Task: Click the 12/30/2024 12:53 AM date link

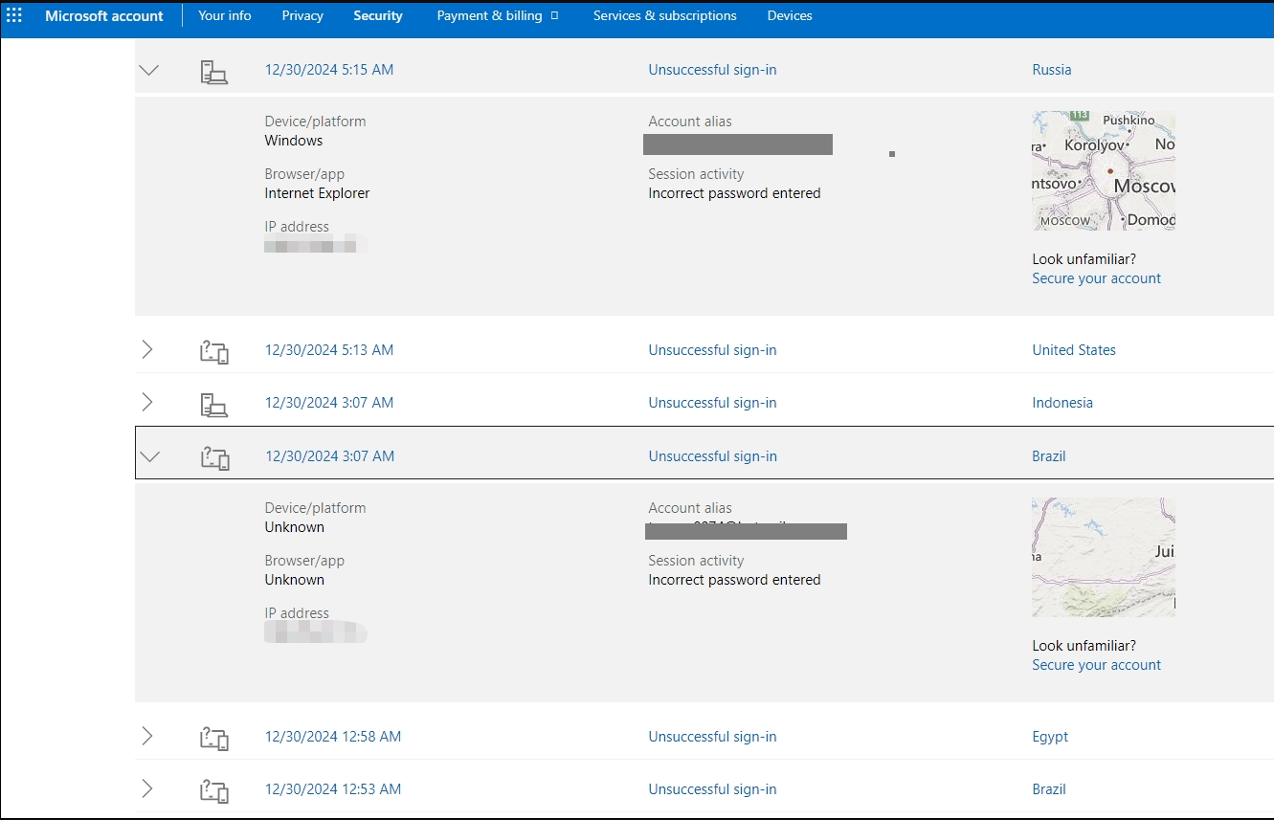Action: coord(333,789)
